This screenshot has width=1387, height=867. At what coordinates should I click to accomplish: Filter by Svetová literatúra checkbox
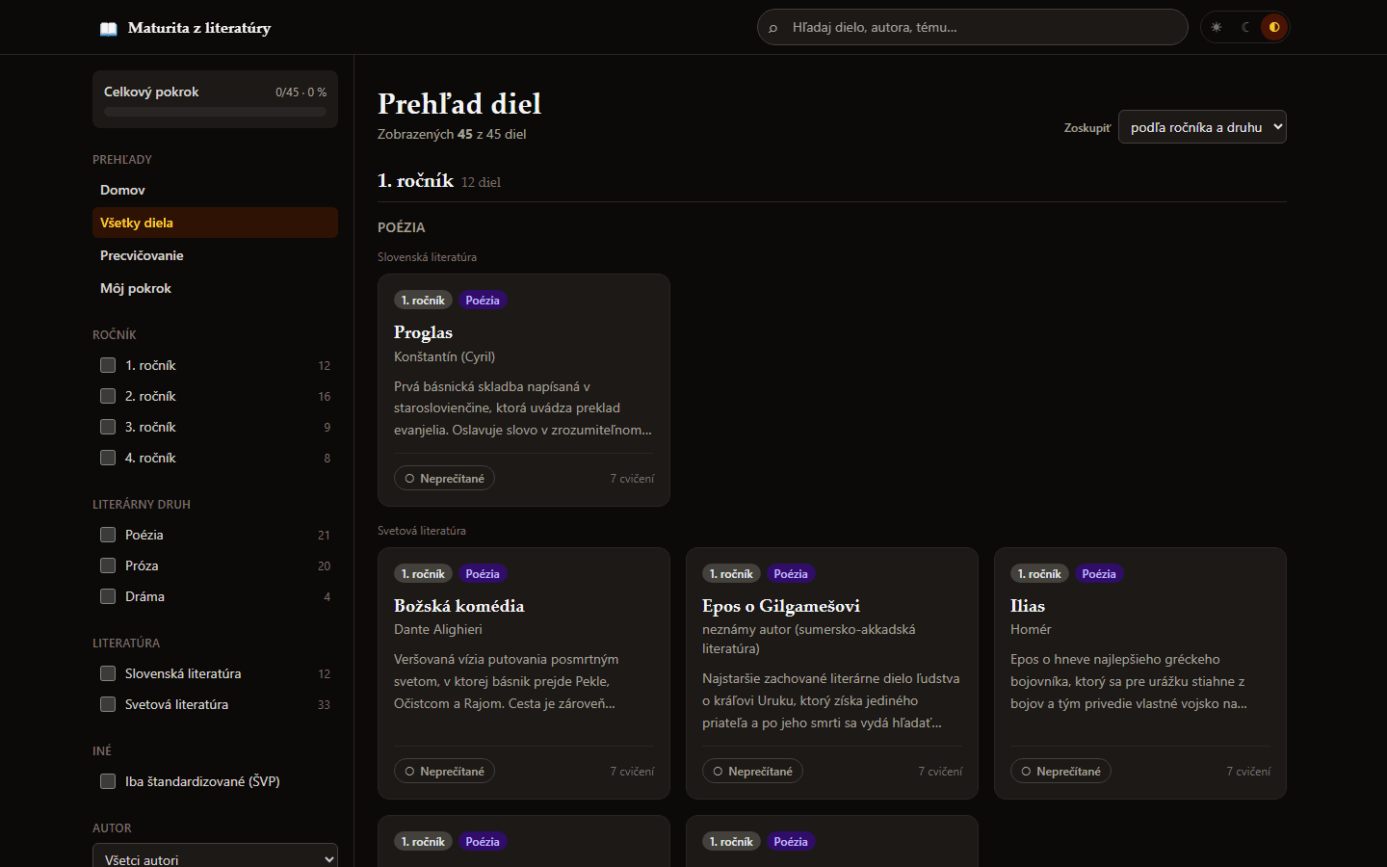[108, 704]
